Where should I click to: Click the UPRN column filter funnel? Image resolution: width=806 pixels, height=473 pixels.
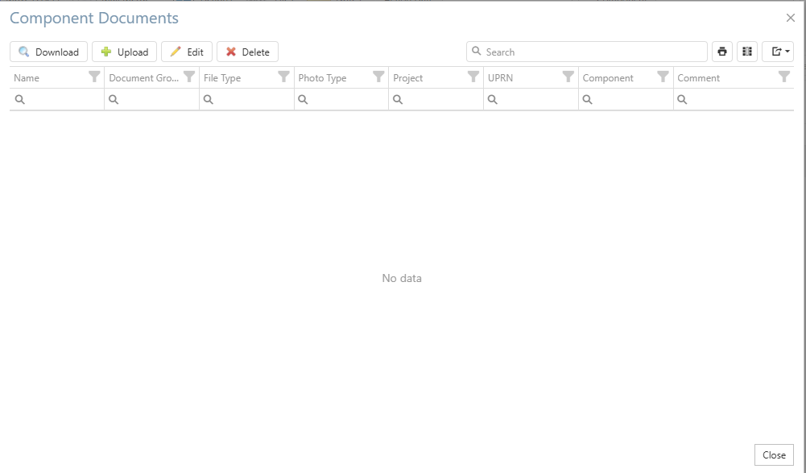568,77
